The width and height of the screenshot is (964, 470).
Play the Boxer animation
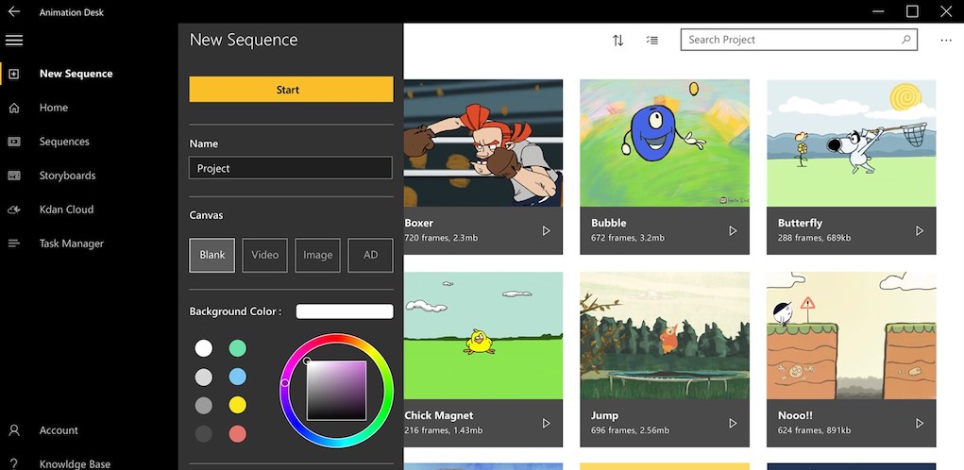[x=546, y=230]
